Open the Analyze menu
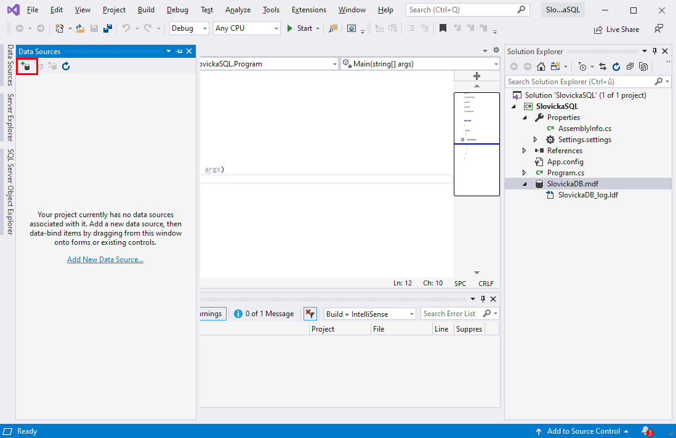Screen dimensions: 676x438 (238, 9)
